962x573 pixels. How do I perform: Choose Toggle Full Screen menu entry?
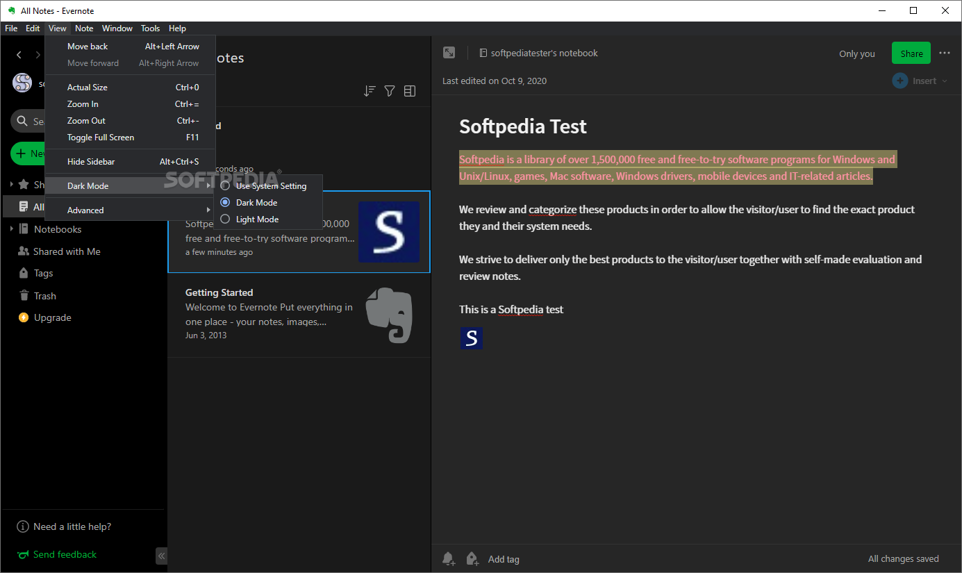pyautogui.click(x=130, y=138)
